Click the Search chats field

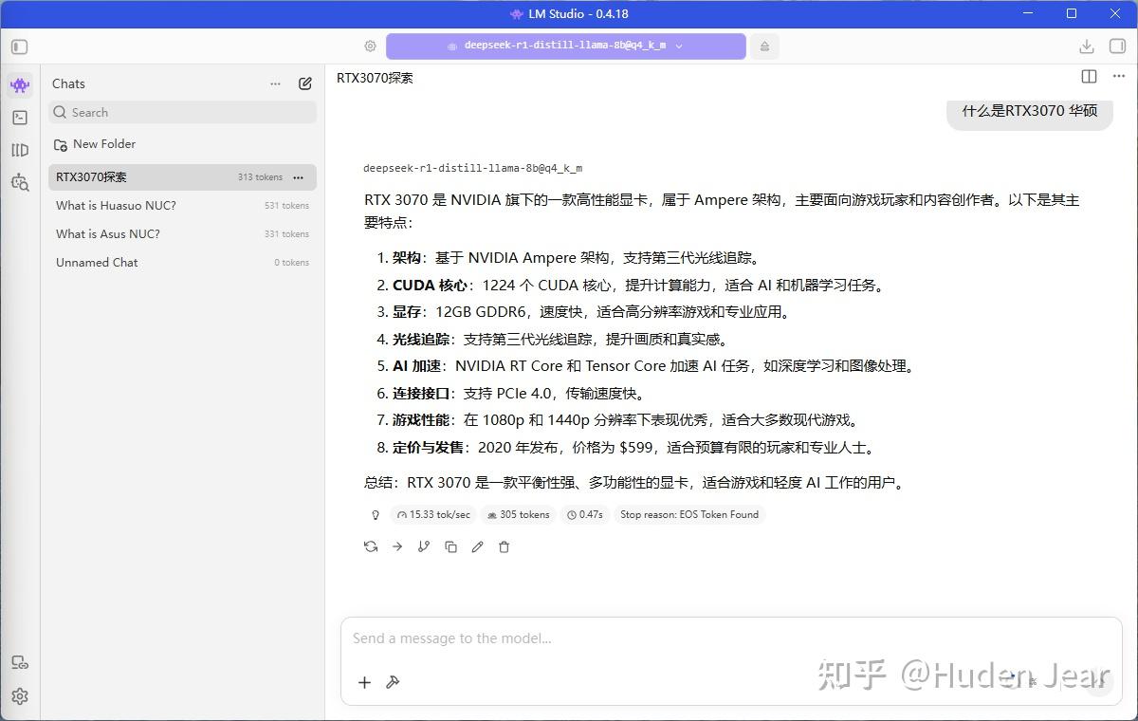tap(183, 112)
